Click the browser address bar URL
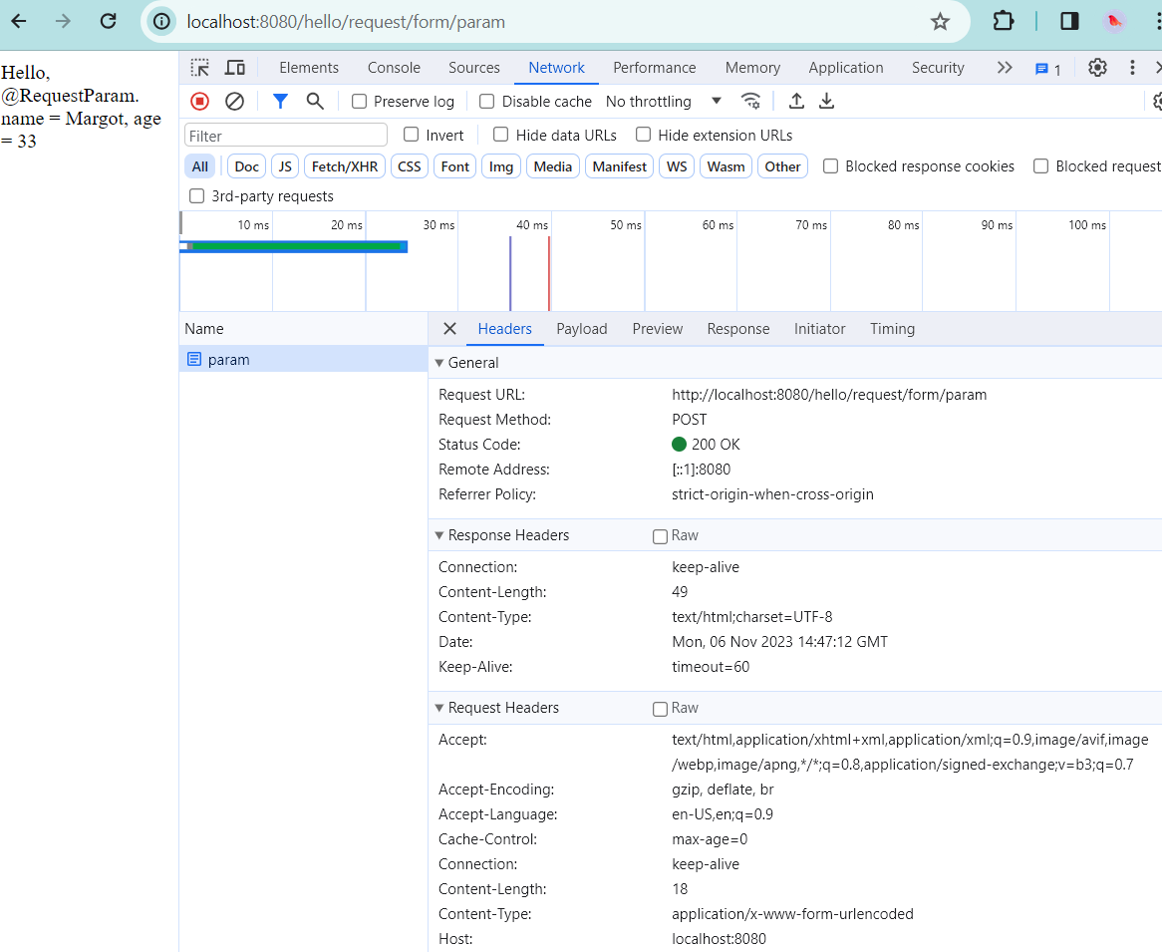The height and width of the screenshot is (952, 1162). [x=346, y=22]
